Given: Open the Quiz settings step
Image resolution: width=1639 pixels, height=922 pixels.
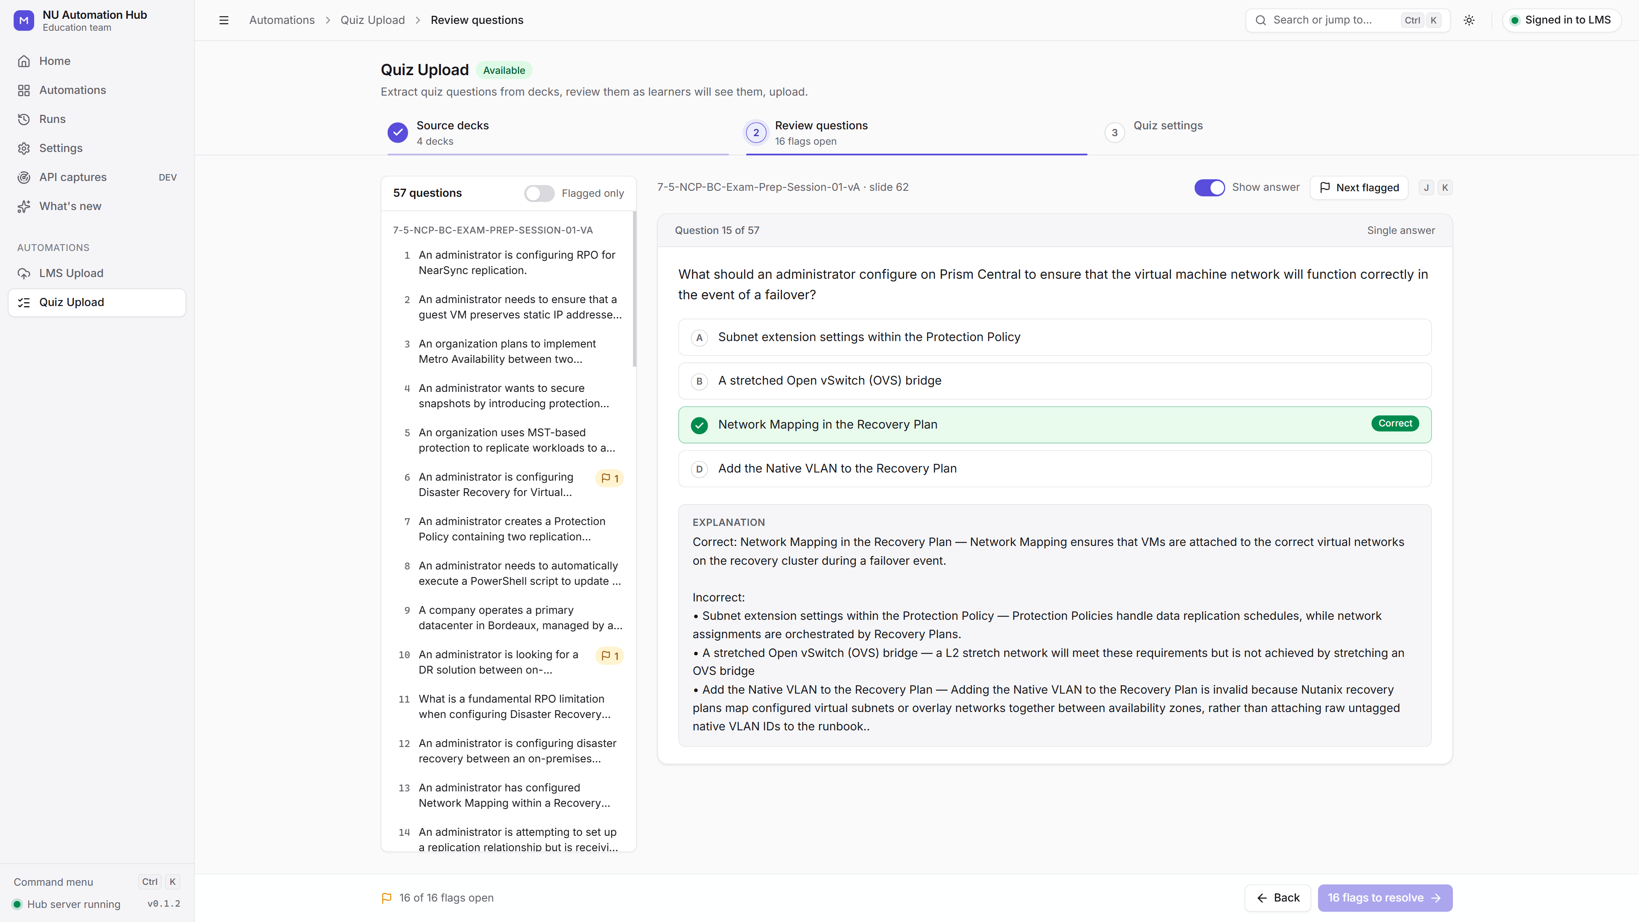Looking at the screenshot, I should 1275,133.
